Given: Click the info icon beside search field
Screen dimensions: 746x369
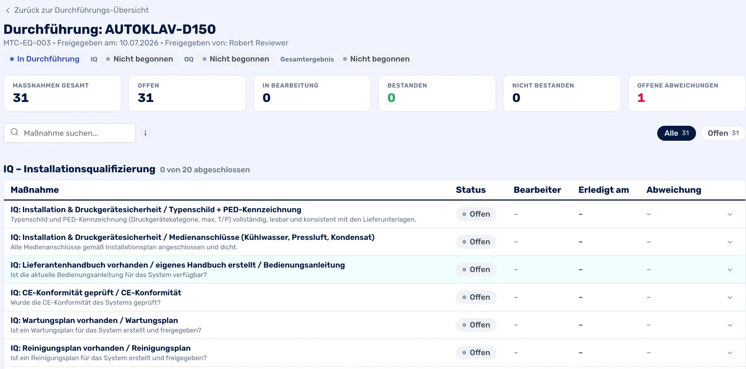Looking at the screenshot, I should pyautogui.click(x=145, y=133).
